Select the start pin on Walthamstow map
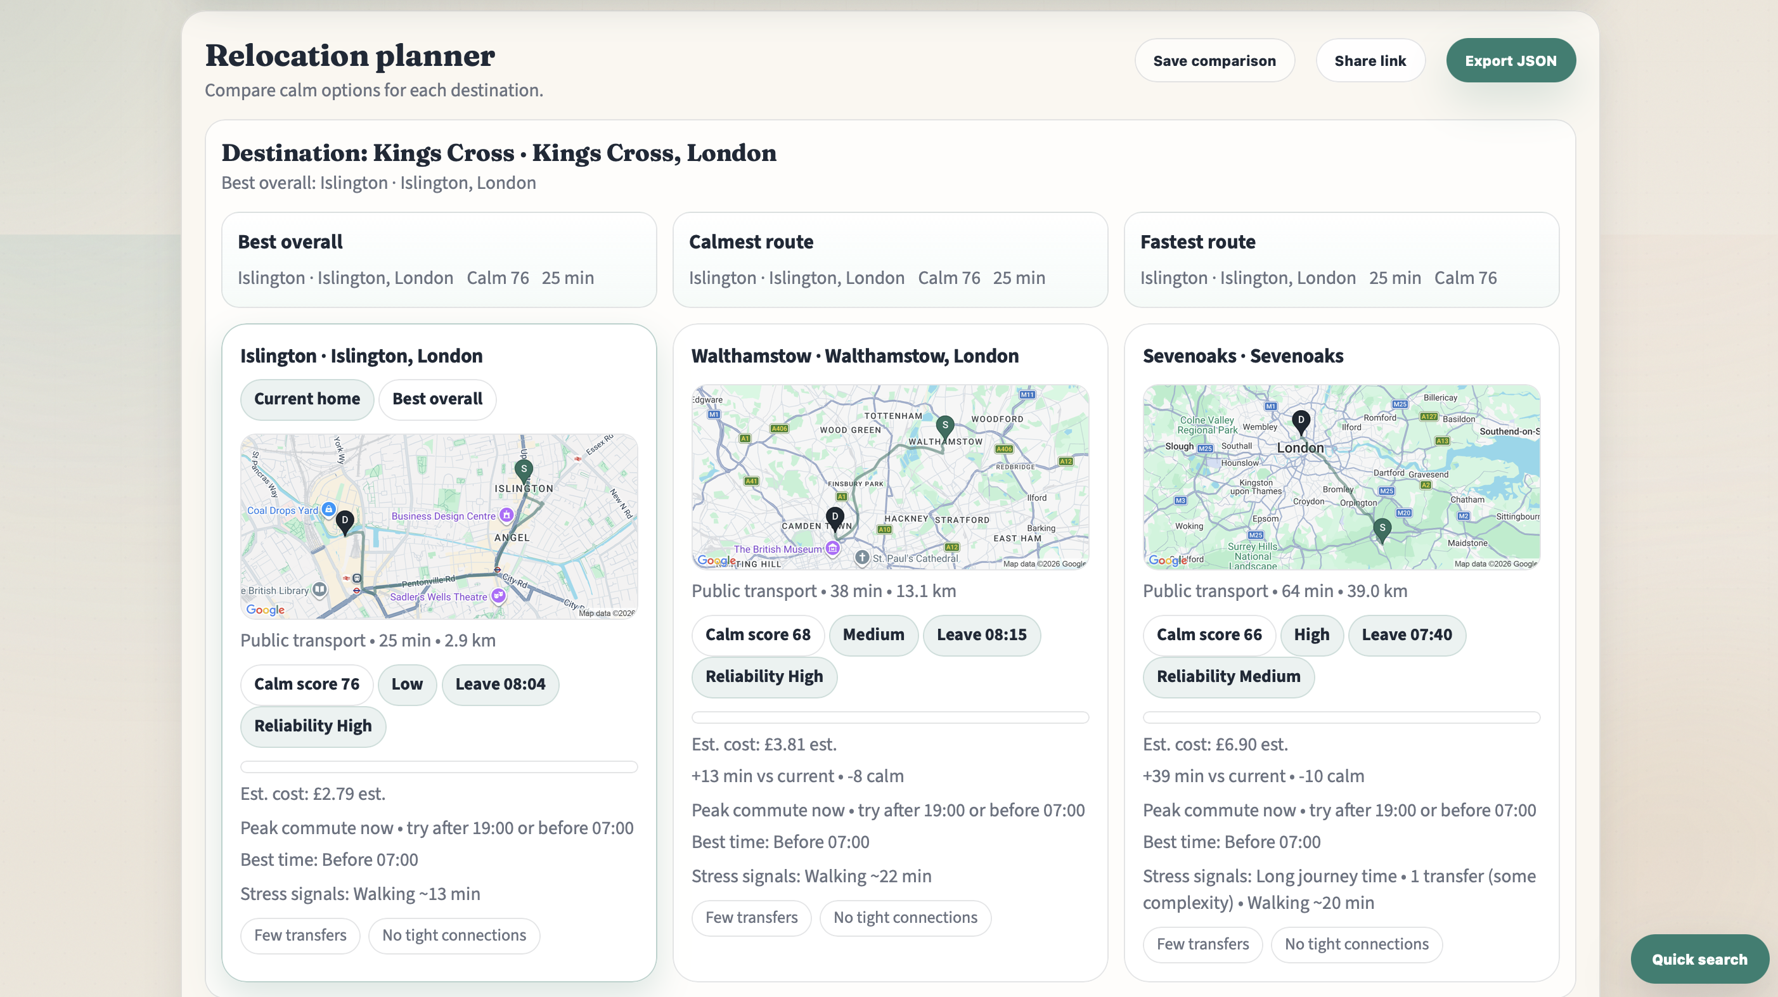The height and width of the screenshot is (997, 1778). pos(945,426)
